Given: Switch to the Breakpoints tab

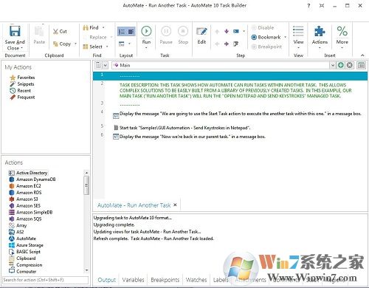Looking at the screenshot, I should (x=165, y=280).
